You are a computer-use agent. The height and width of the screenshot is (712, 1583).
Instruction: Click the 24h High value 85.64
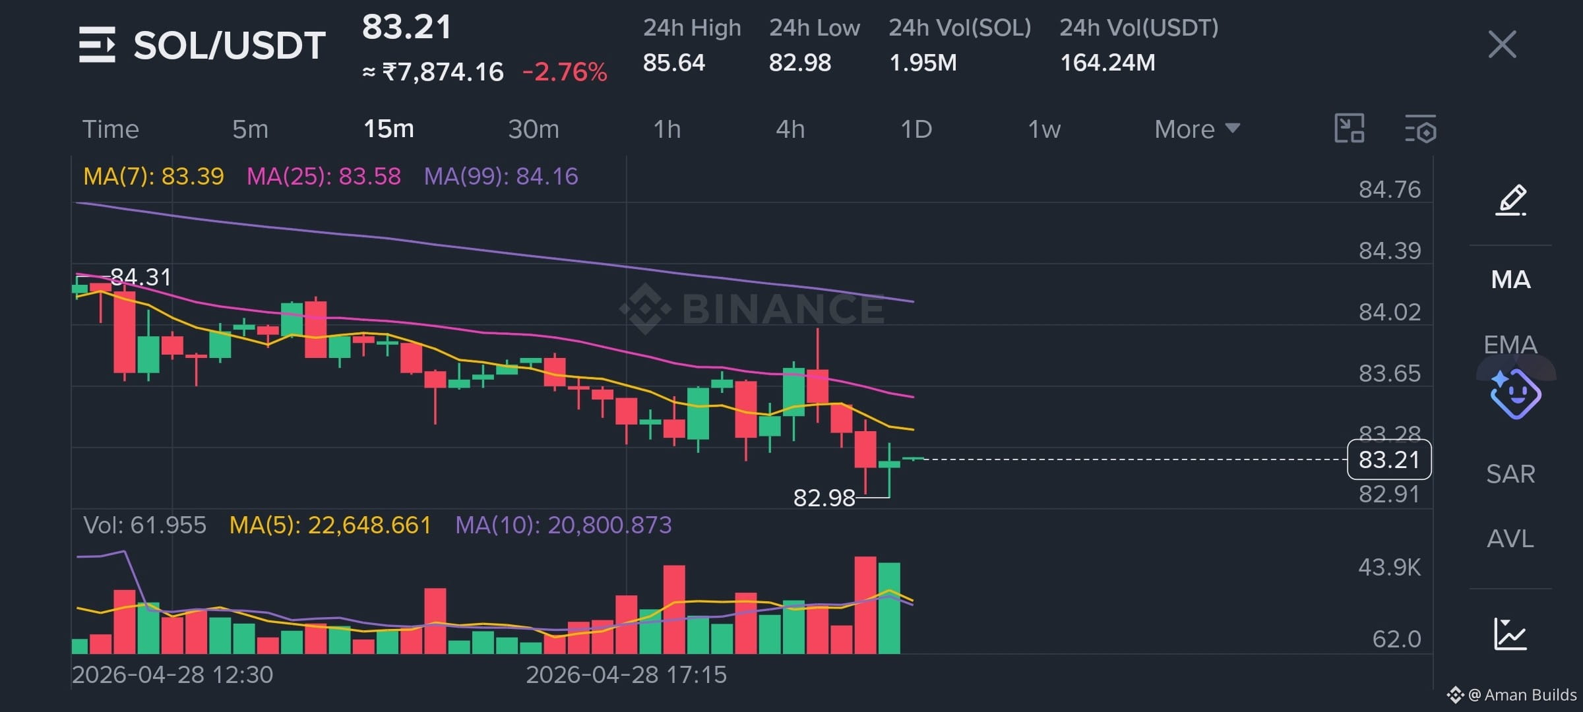pos(674,63)
